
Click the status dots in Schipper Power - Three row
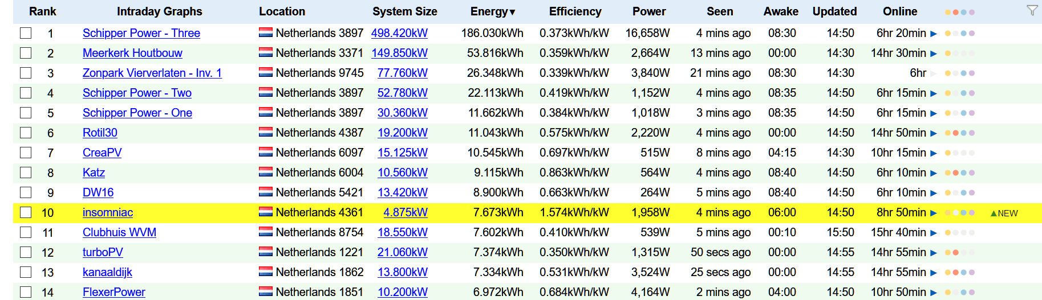tap(959, 34)
